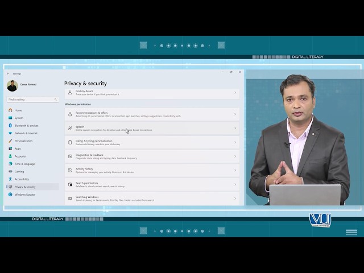Select Personalization in the sidebar

tap(23, 141)
